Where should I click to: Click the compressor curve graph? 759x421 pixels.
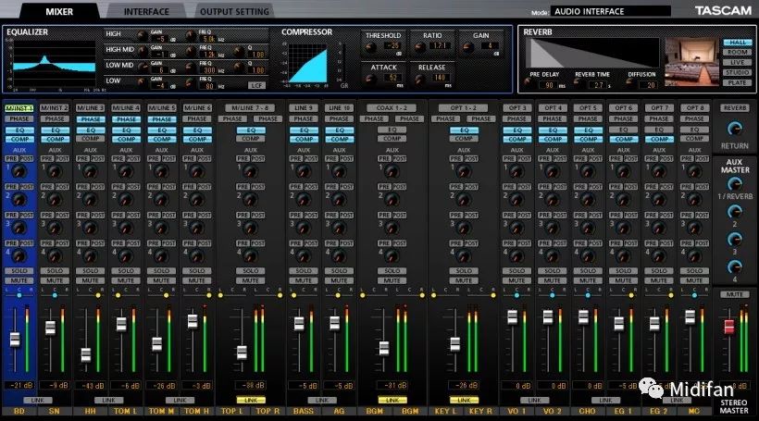pos(308,66)
